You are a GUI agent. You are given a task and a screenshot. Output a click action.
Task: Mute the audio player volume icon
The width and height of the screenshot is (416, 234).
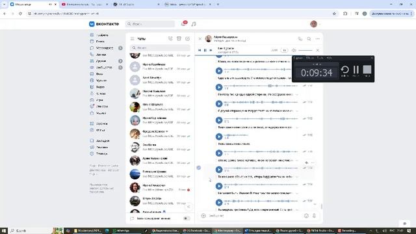[294, 50]
